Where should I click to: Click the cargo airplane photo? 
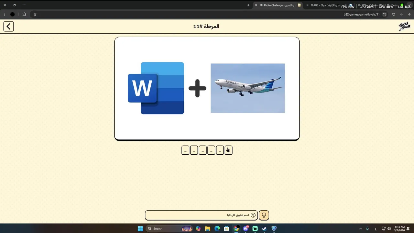click(248, 88)
